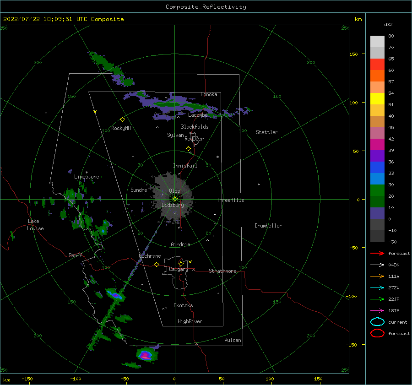Image resolution: width=412 pixels, height=385 pixels.
Task: Click the dBZ scale heading
Action: pyautogui.click(x=388, y=24)
